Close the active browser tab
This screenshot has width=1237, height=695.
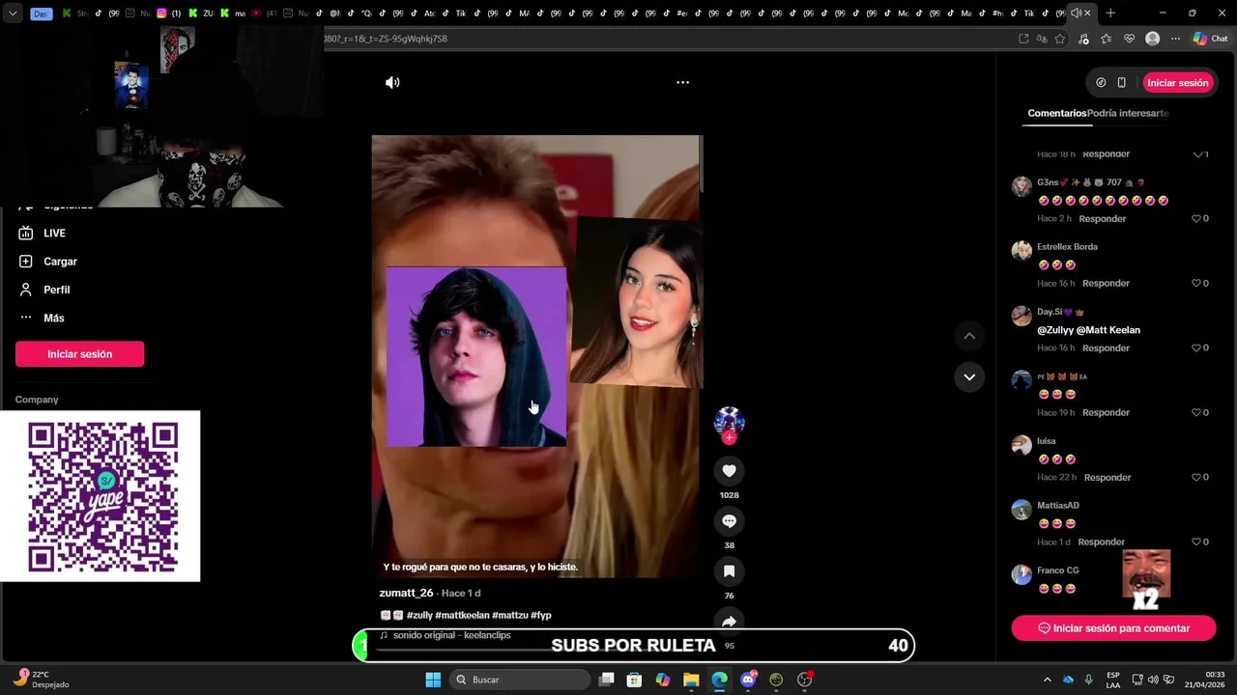click(1087, 14)
